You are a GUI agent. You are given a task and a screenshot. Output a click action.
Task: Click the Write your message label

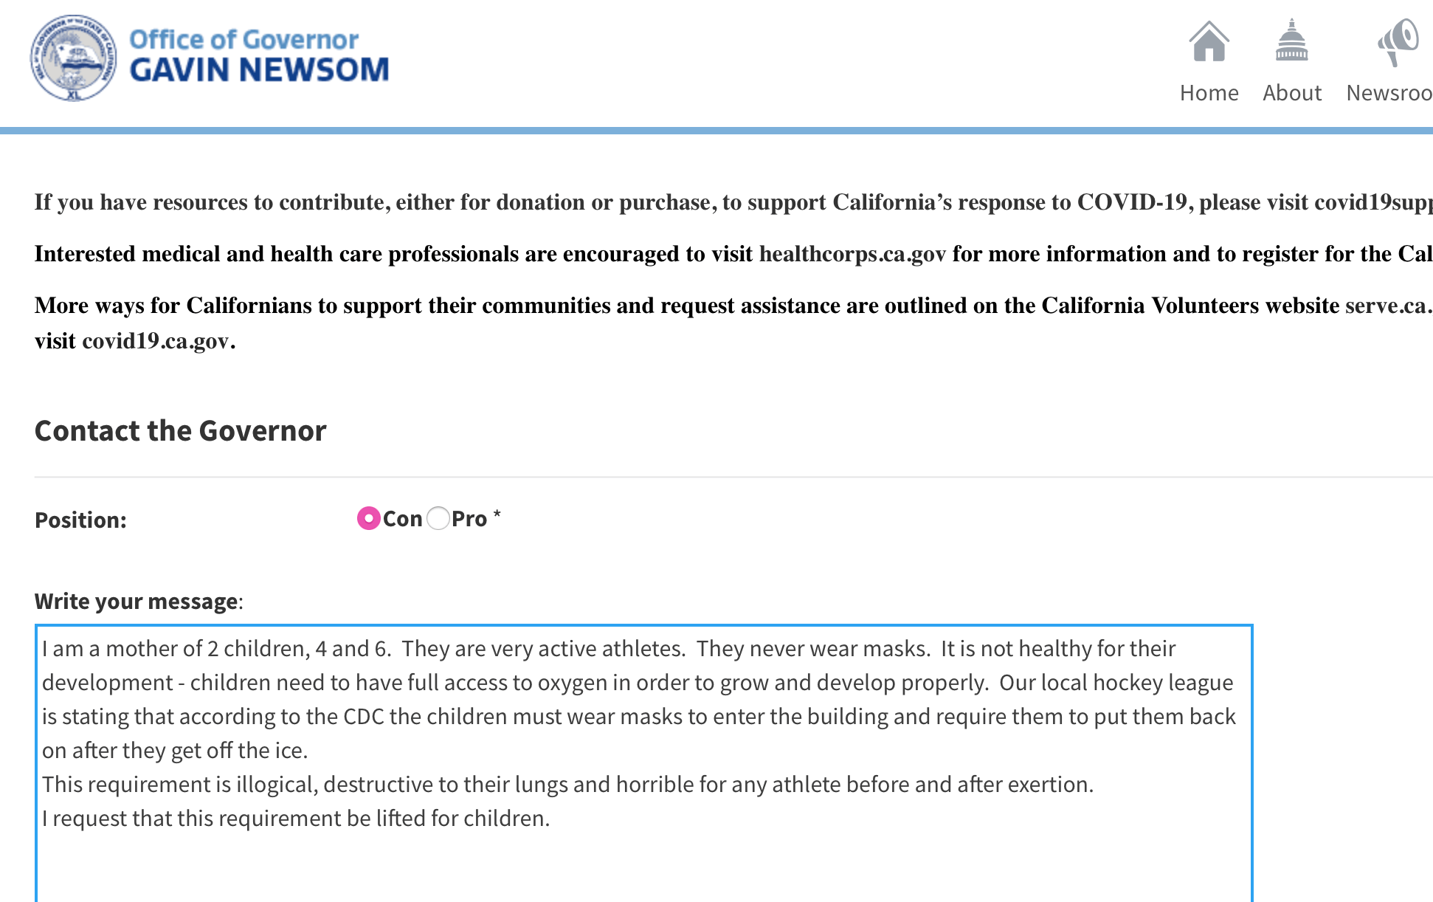(x=137, y=602)
